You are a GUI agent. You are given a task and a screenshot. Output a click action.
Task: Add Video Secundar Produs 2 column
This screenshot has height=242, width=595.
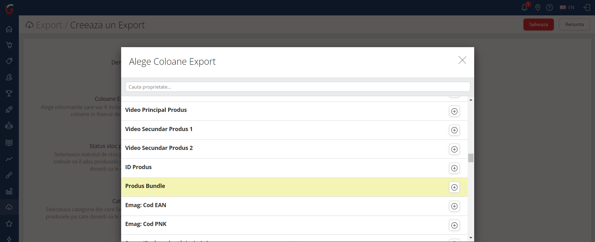454,149
